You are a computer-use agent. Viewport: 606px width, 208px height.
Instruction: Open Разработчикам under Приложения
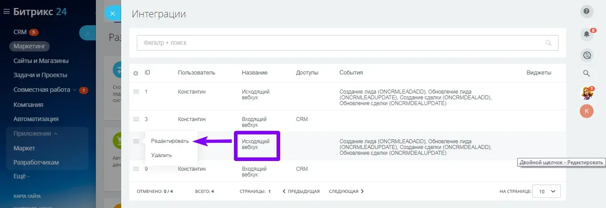click(36, 162)
